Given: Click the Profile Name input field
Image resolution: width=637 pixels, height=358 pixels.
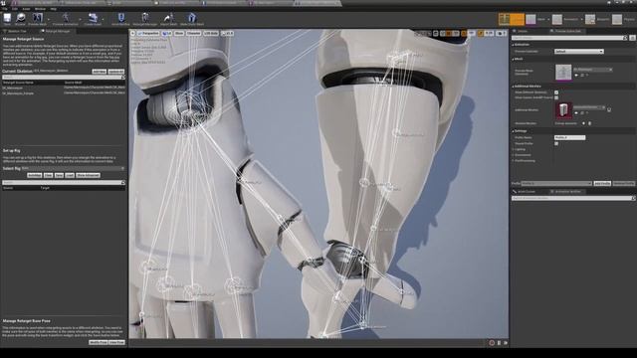Looking at the screenshot, I should 570,138.
